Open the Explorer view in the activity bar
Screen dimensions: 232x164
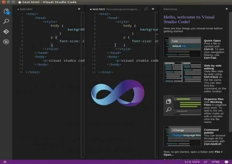click(6, 11)
